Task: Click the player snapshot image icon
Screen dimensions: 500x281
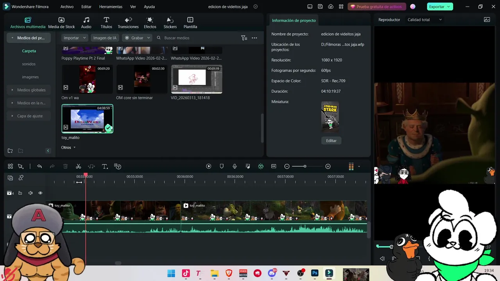Action: (487, 20)
